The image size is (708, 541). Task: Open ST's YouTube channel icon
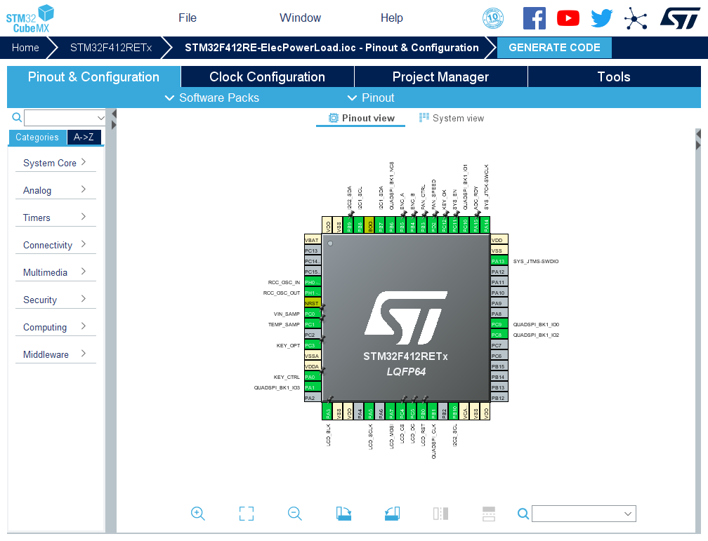click(x=568, y=18)
